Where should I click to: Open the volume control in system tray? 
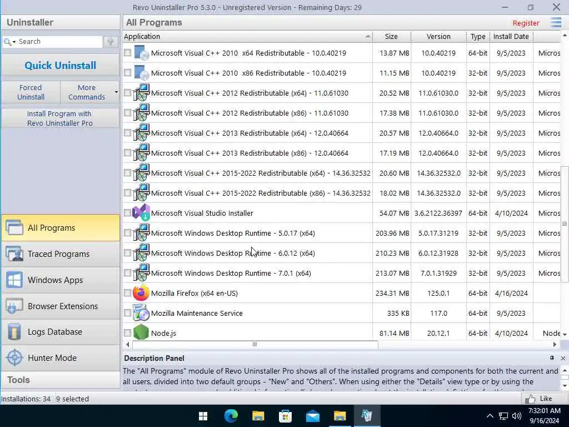[517, 416]
